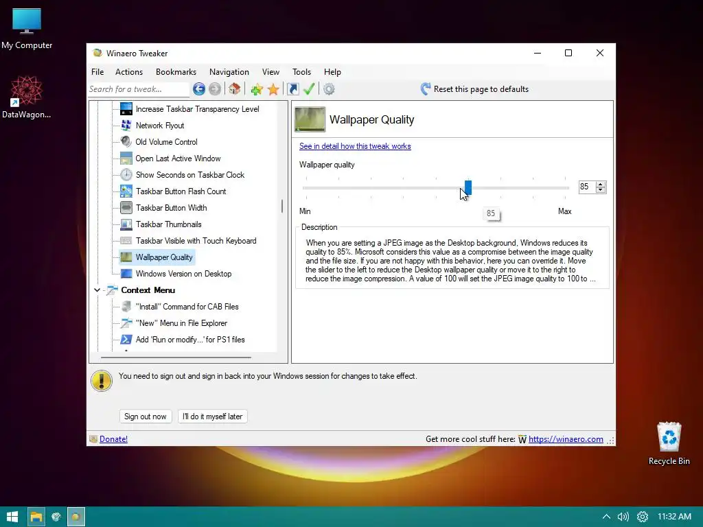Click the Taskbar Button Flash Count icon
The image size is (703, 527).
126,191
